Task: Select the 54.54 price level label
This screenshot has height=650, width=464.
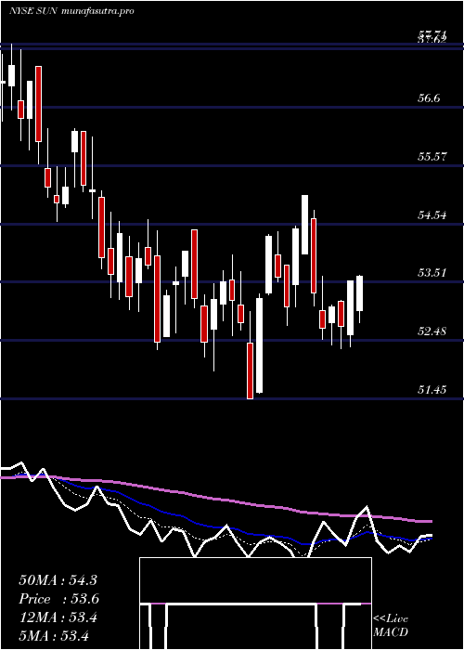Action: [432, 215]
